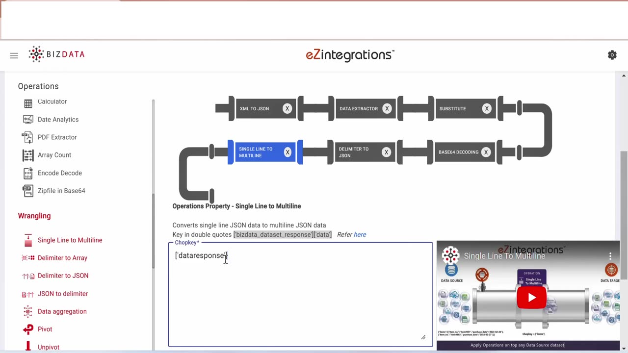The image size is (628, 353).
Task: Open the Date Analytics operation
Action: (x=58, y=120)
